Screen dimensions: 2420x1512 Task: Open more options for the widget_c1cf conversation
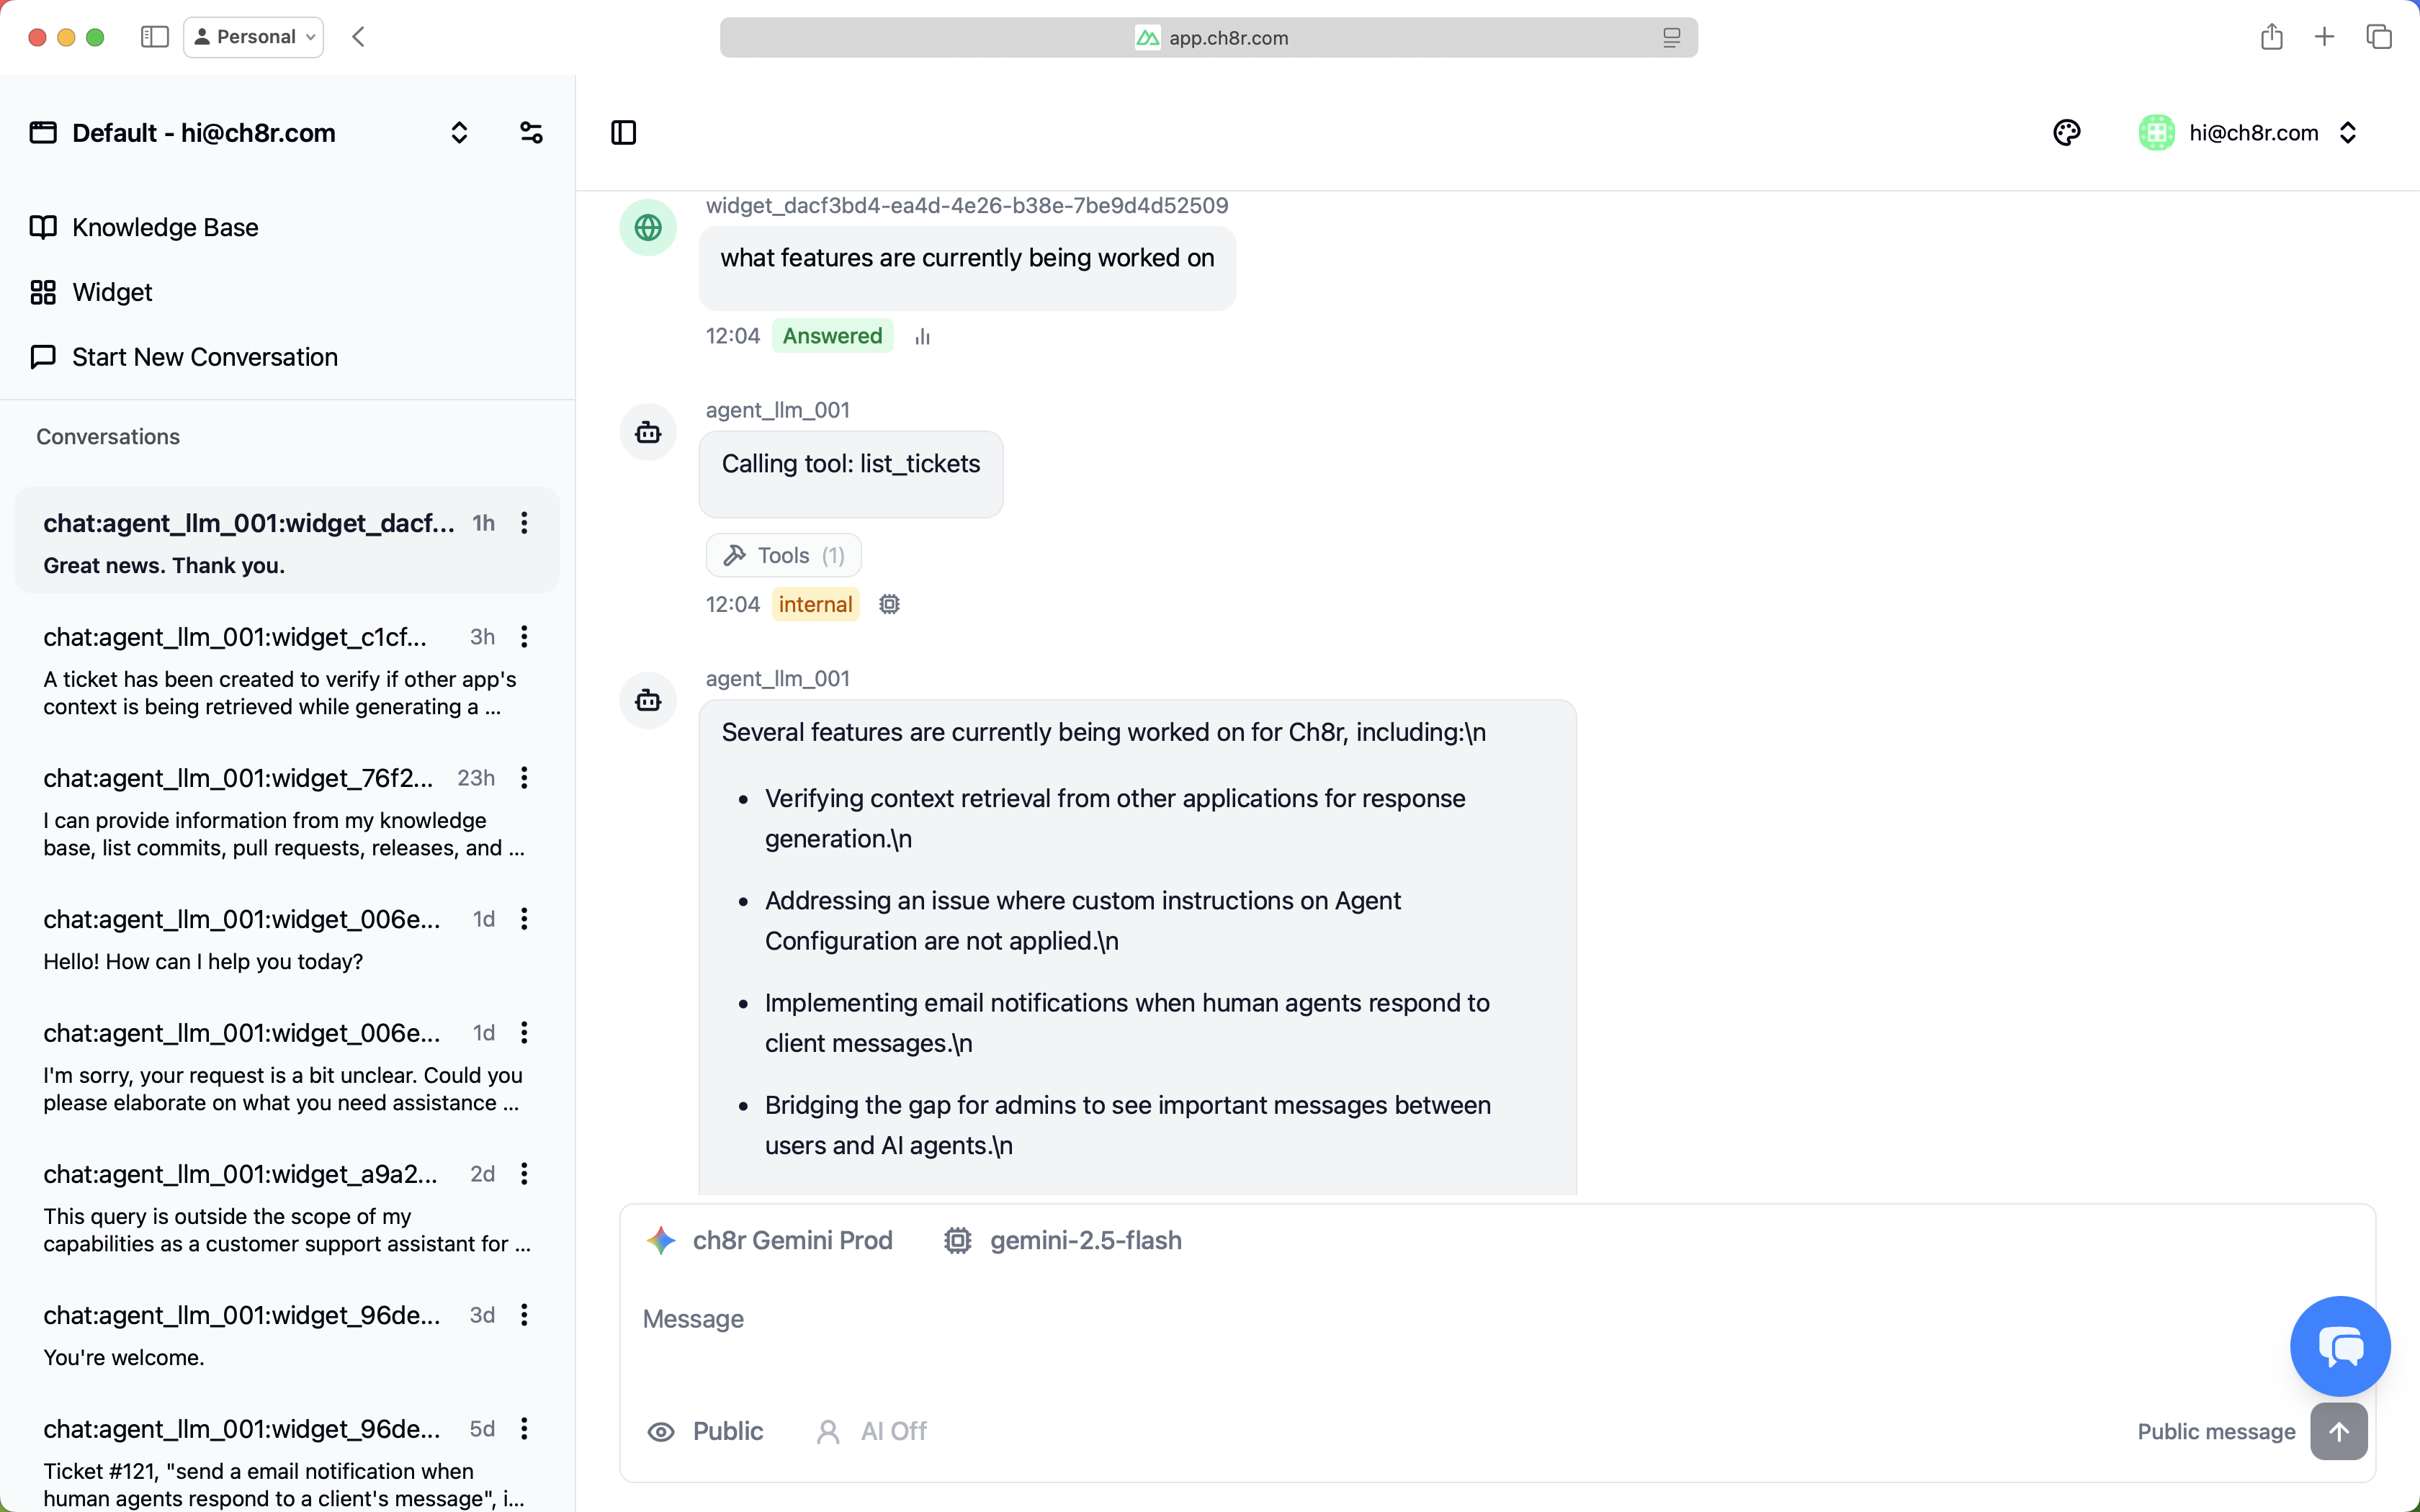coord(524,637)
